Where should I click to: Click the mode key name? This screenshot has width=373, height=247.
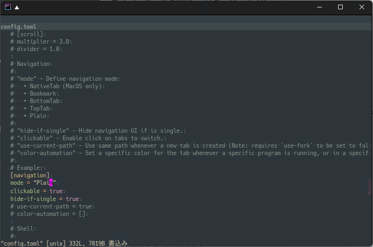coord(17,182)
